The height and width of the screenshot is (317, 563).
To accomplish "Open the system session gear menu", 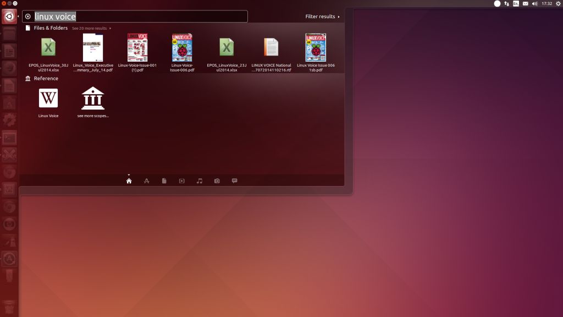I will pyautogui.click(x=559, y=4).
